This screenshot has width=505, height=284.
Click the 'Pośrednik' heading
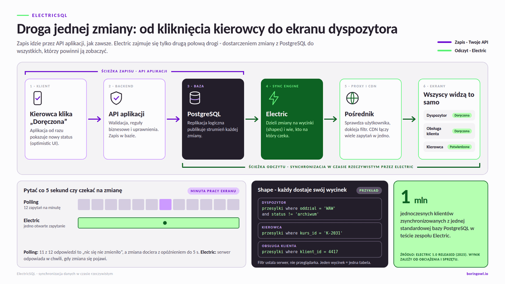pos(359,114)
